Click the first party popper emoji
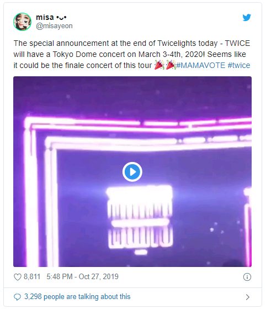 (159, 65)
